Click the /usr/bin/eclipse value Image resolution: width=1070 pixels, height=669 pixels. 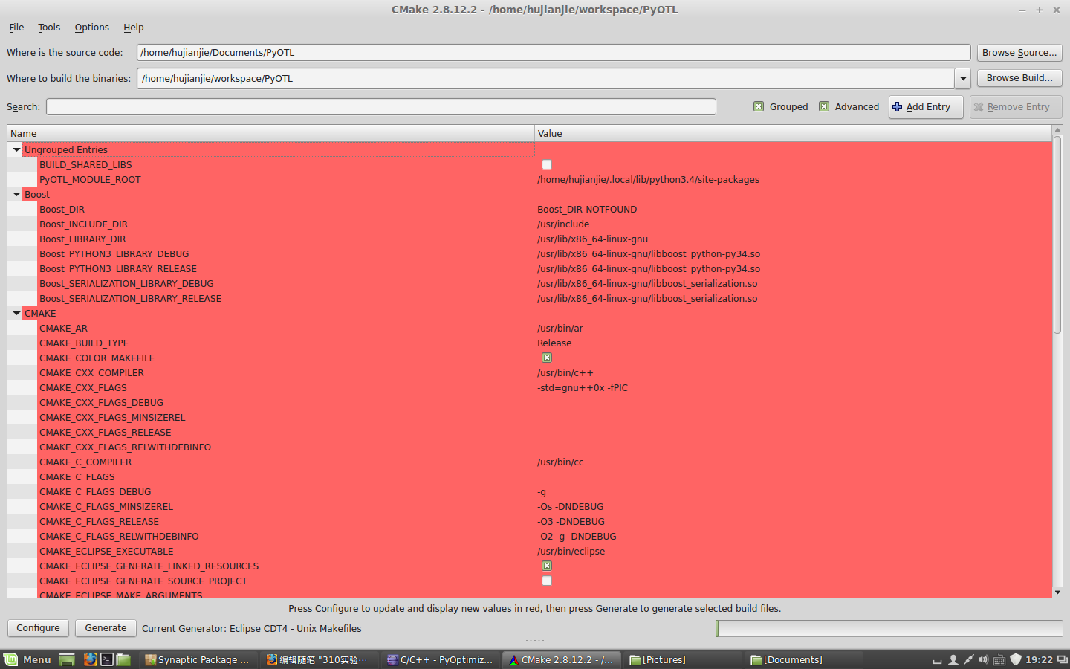(x=571, y=552)
